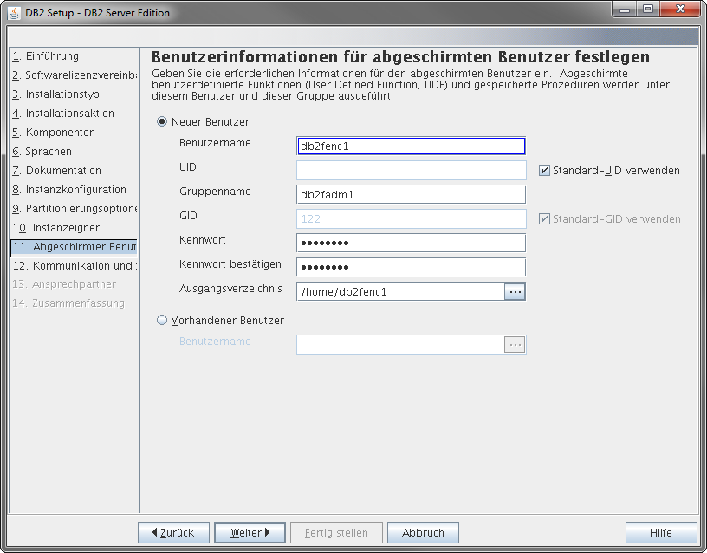Select step 8 Instanzkonfiguration
The image size is (707, 553).
[69, 190]
